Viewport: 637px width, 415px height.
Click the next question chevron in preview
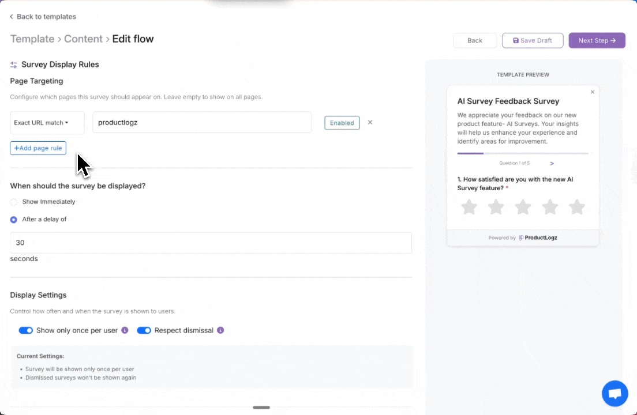click(552, 163)
